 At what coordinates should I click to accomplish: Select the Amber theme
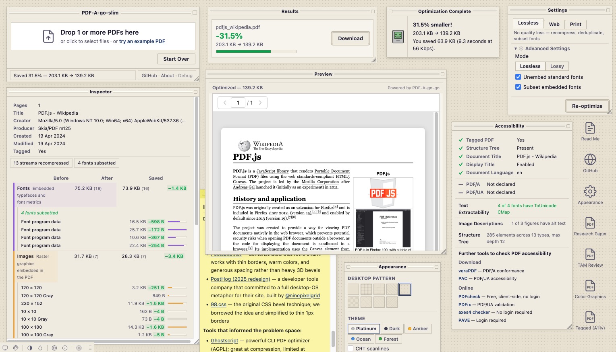(x=418, y=329)
